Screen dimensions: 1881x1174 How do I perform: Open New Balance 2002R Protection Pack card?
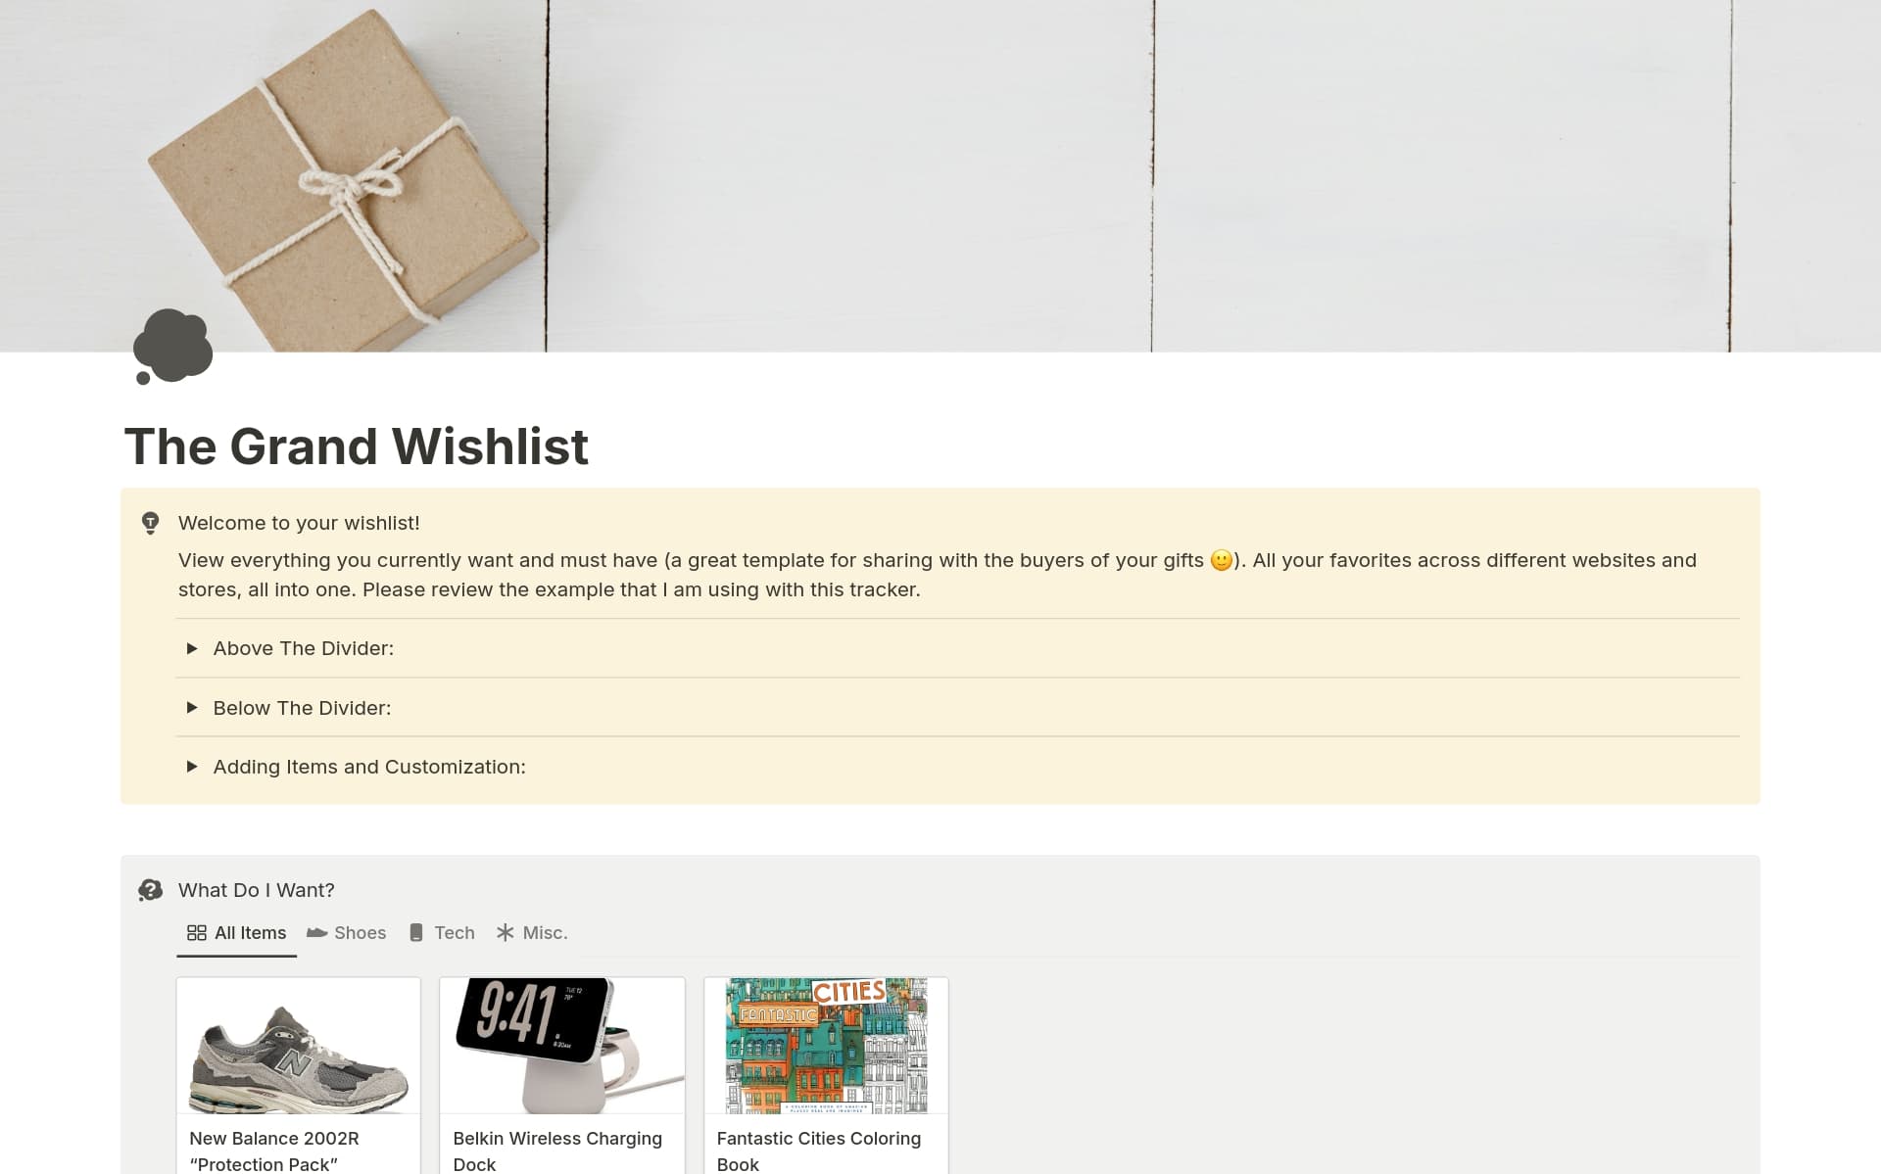point(299,1075)
